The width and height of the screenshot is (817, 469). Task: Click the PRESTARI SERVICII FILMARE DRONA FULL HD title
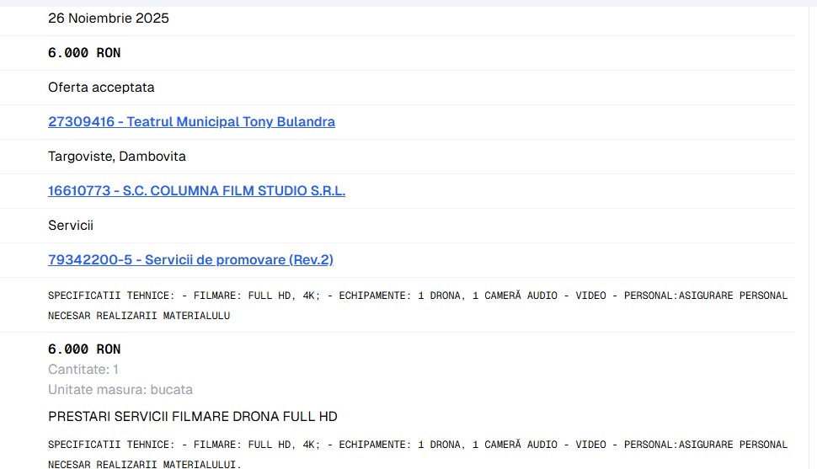coord(192,417)
